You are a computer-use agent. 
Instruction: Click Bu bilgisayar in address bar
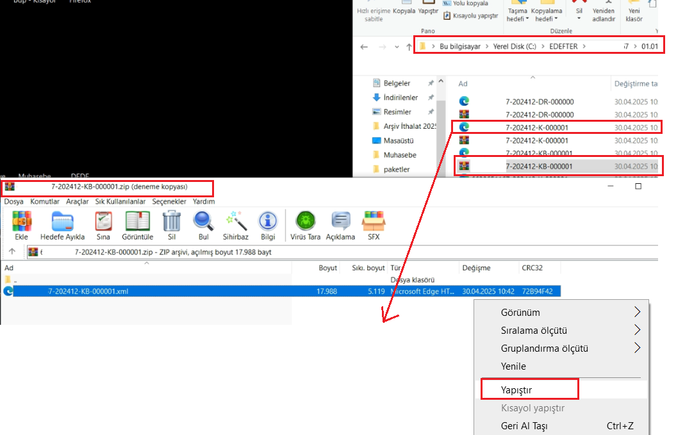(460, 46)
